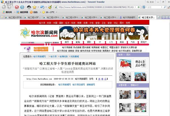Click the blue undo closed tab arrow

[42, 7]
